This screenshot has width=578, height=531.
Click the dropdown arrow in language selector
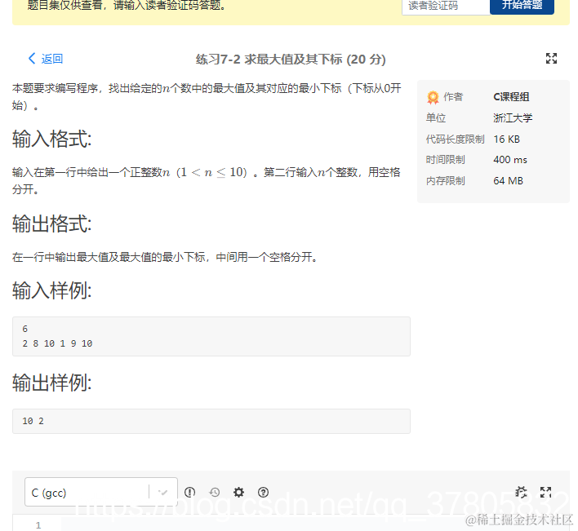(x=162, y=492)
